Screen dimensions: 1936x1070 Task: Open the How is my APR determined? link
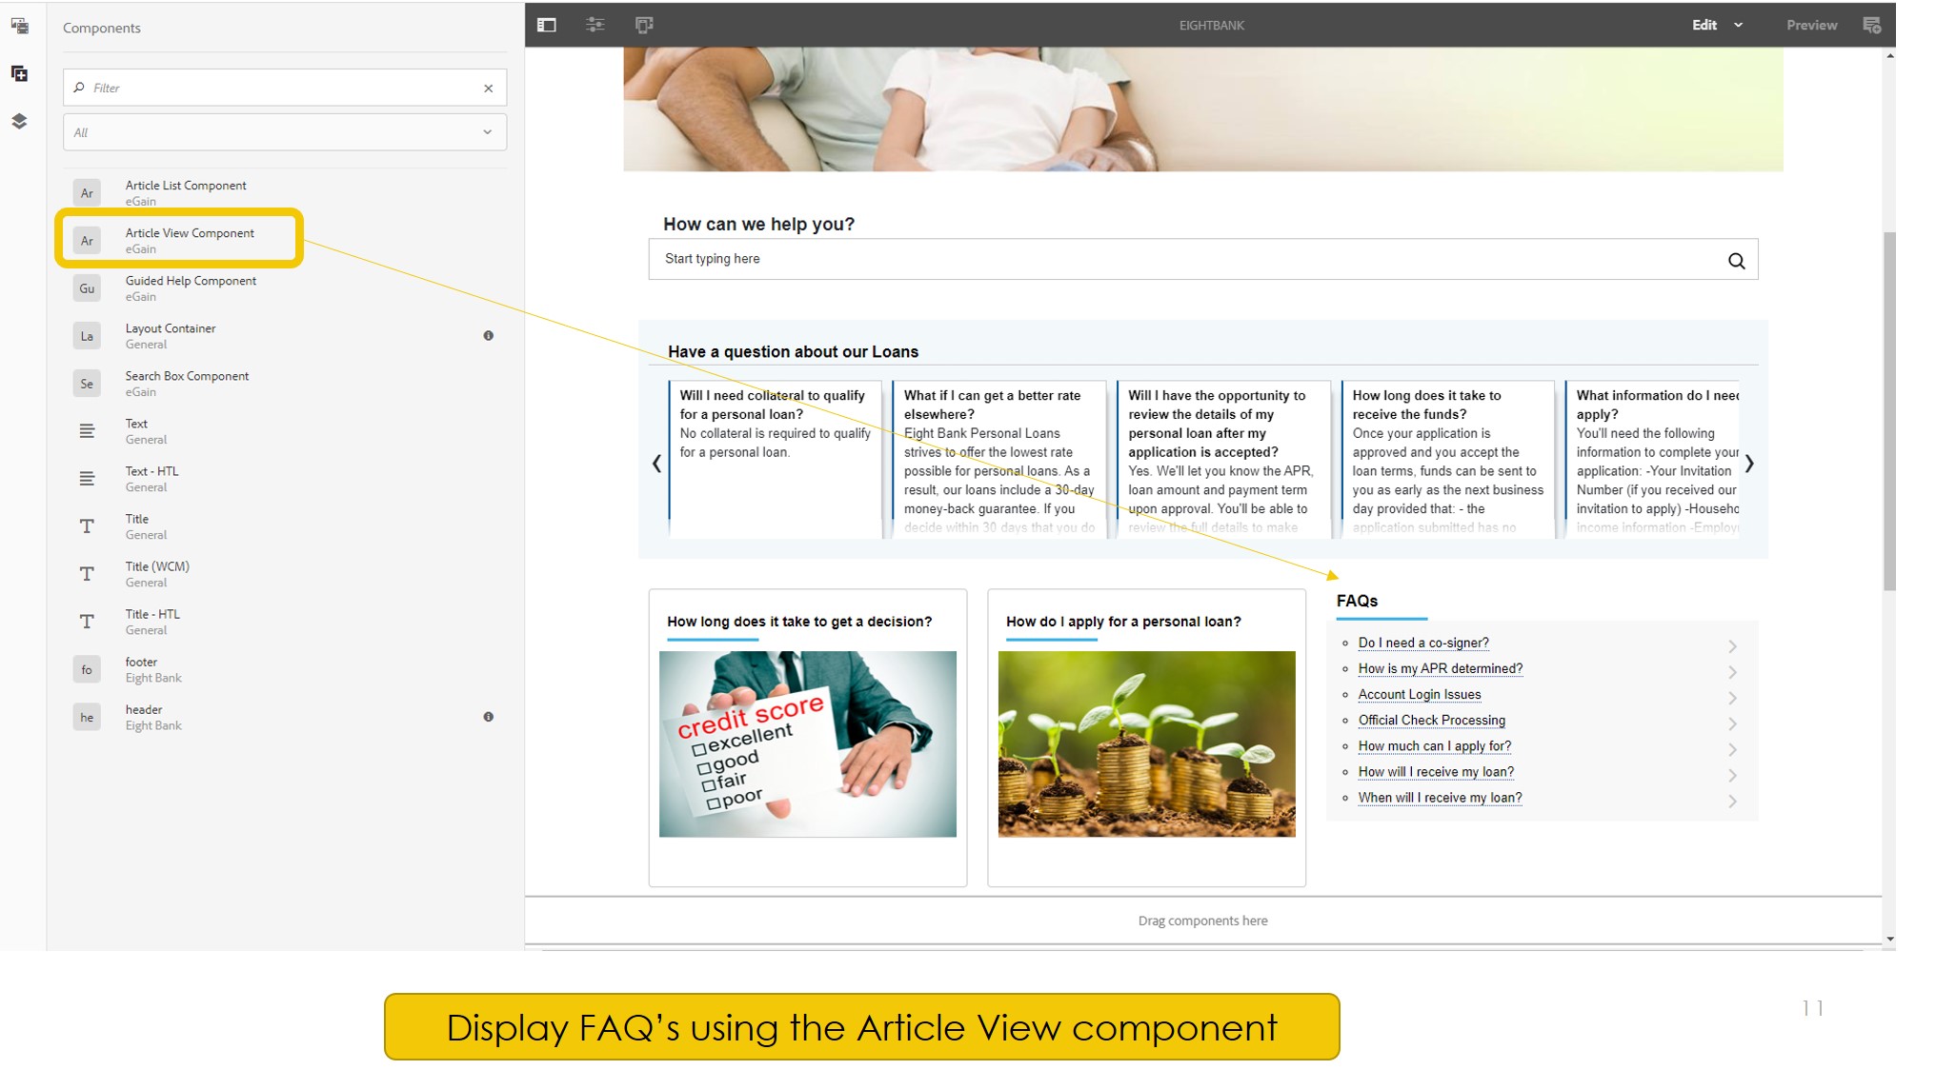[x=1441, y=669]
